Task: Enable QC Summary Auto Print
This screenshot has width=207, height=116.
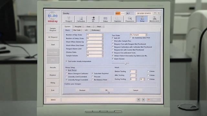Action: tap(131, 38)
